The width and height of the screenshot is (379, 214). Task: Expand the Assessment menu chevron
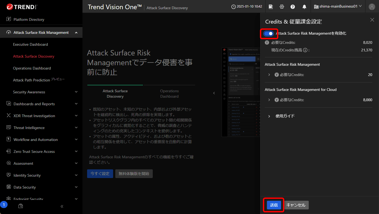[76, 163]
